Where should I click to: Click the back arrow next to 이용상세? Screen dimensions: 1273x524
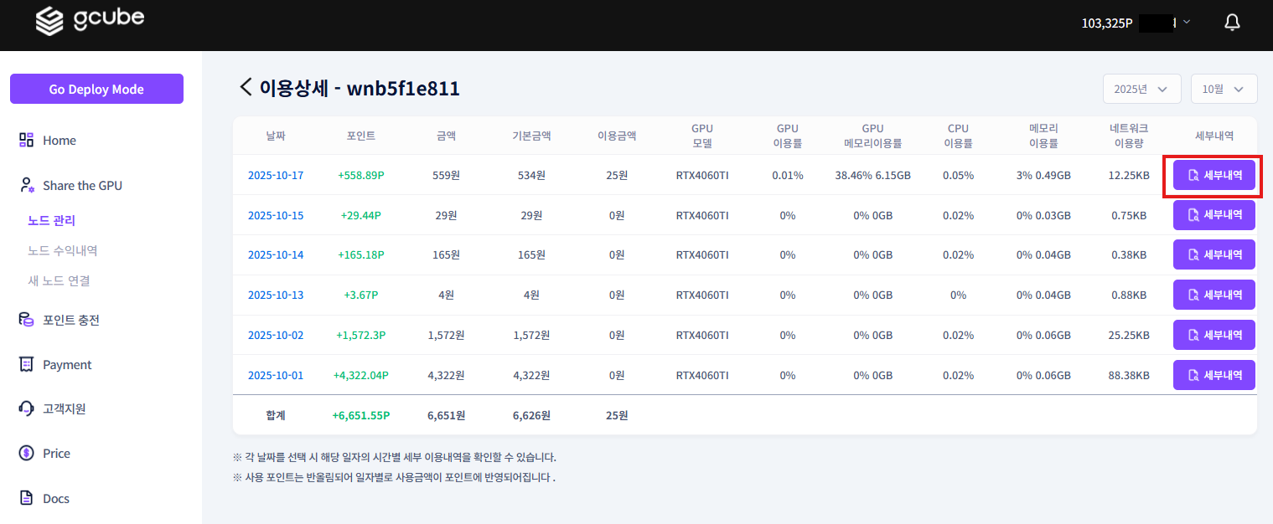click(245, 87)
